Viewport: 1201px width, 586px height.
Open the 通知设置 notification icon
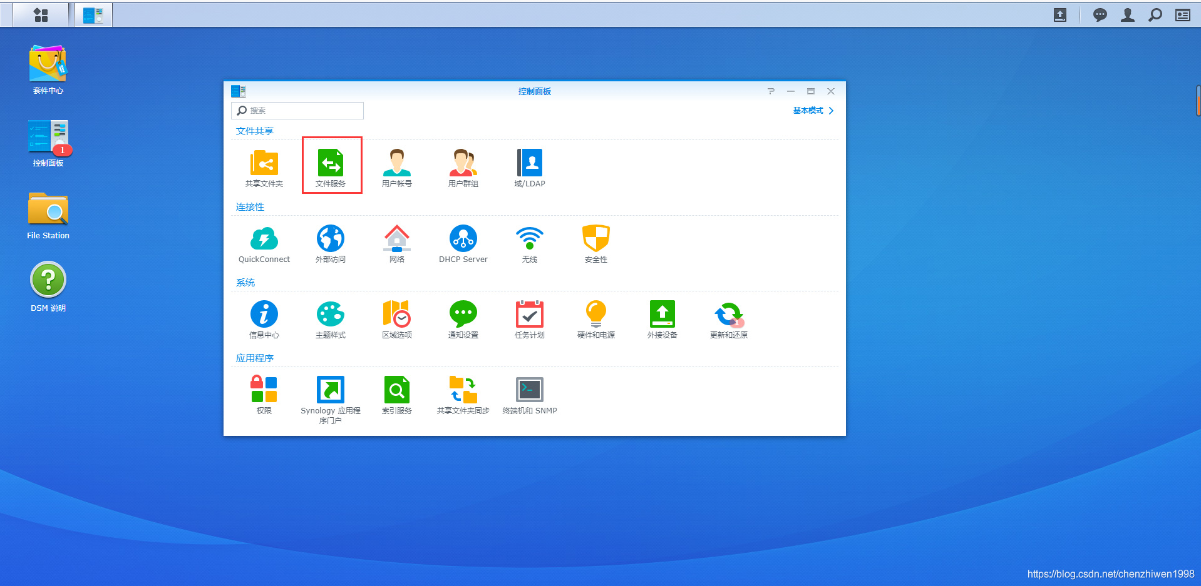(x=463, y=315)
